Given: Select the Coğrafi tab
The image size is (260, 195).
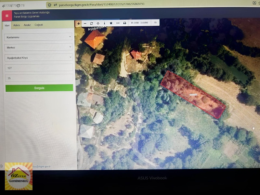Looking at the screenshot, I should click(39, 25).
